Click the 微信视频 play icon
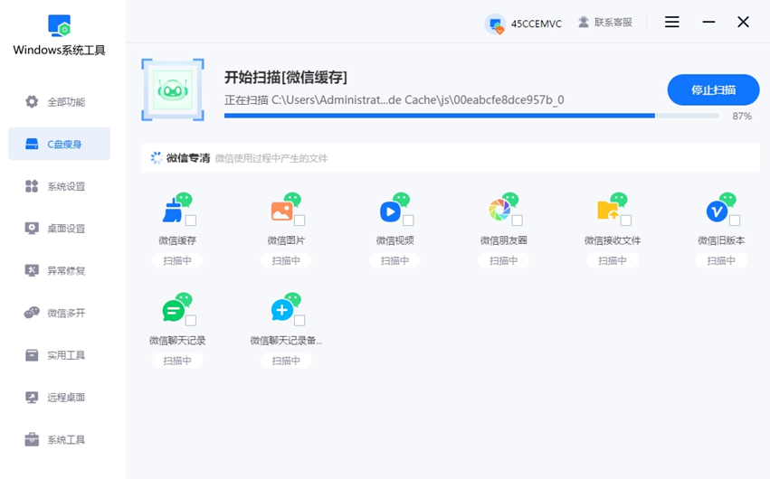Screen dimensions: 770x479 pos(395,207)
